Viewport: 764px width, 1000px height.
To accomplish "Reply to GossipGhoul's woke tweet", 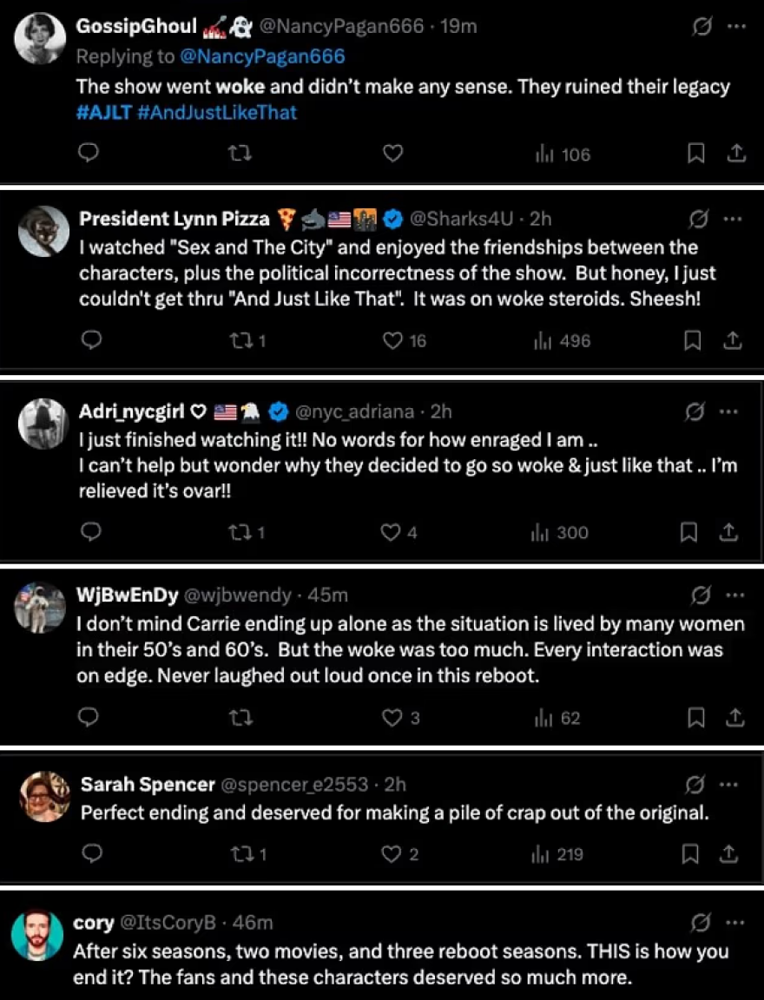I will click(x=89, y=154).
